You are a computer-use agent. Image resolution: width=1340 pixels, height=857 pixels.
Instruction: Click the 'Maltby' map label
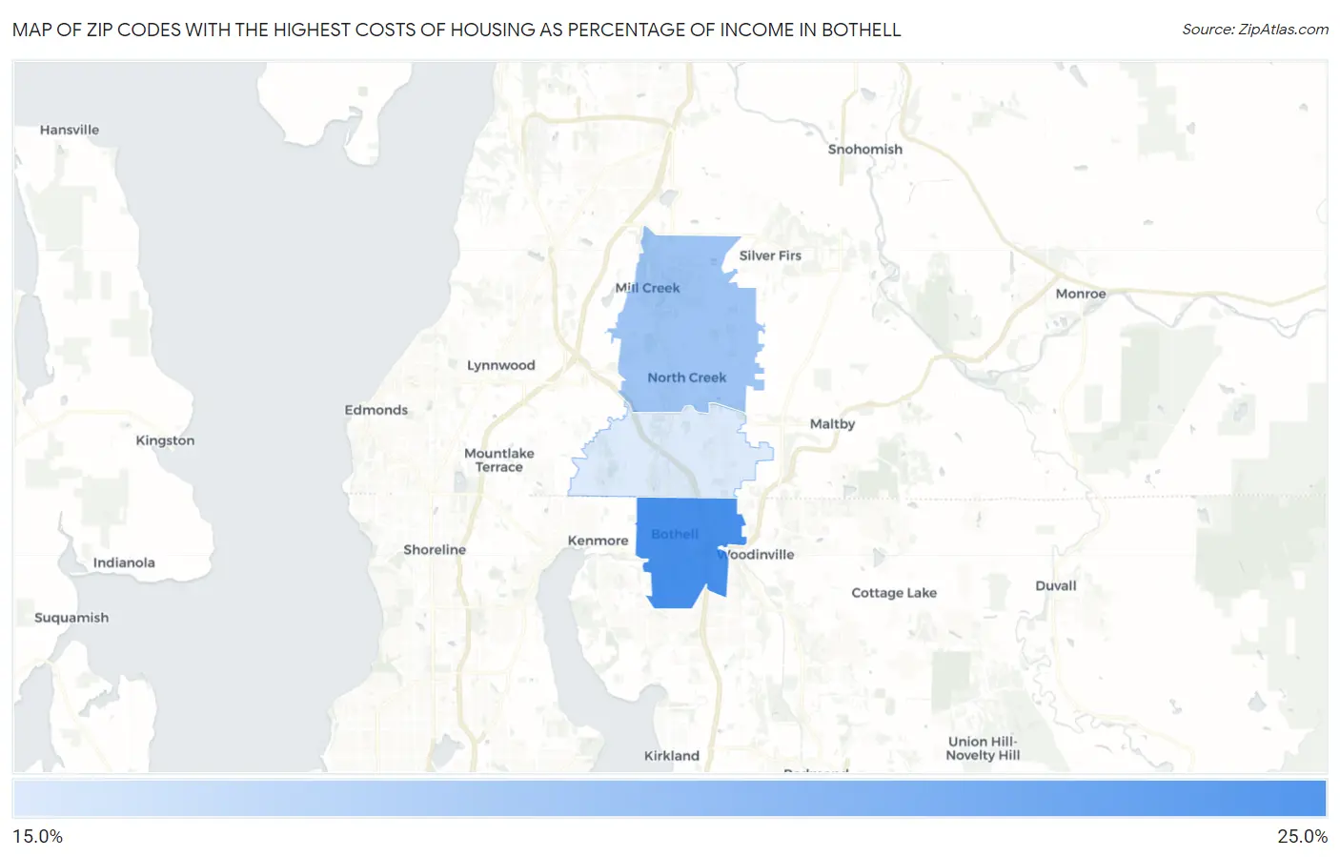coord(832,424)
